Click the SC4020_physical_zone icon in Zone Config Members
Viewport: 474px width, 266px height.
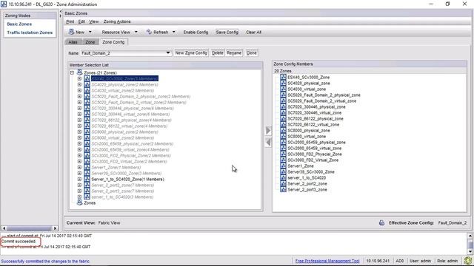click(283, 83)
